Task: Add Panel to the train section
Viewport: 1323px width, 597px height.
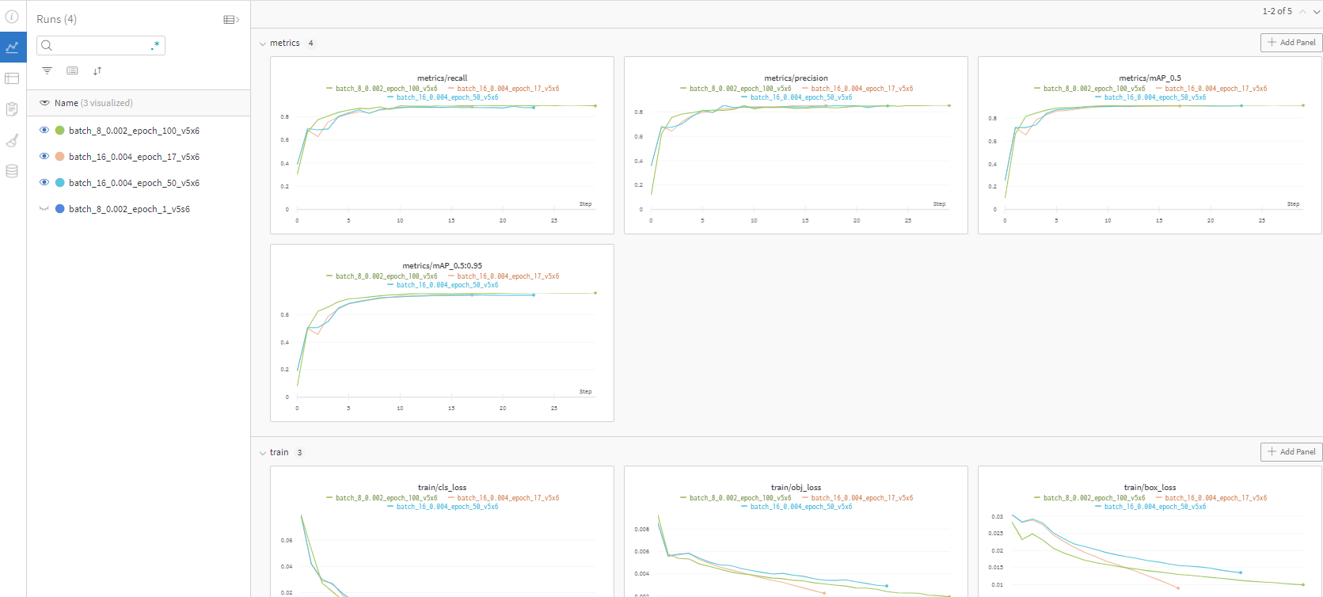Action: [x=1291, y=452]
